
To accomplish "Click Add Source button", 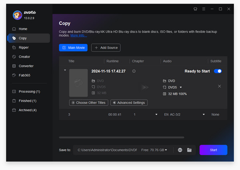I will (106, 48).
